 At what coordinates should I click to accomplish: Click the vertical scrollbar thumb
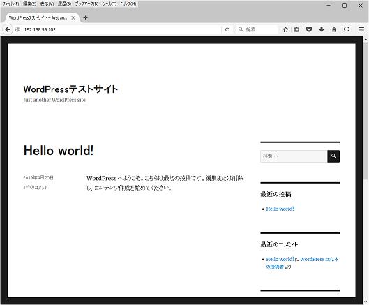coord(366,111)
